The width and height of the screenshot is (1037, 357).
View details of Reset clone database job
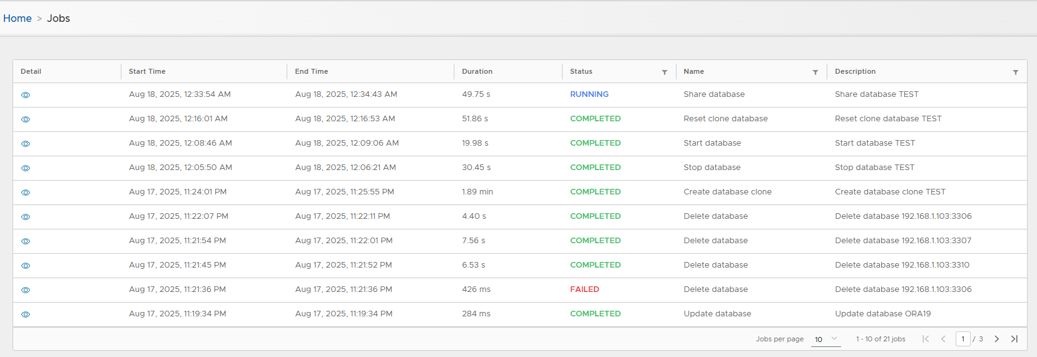point(26,119)
